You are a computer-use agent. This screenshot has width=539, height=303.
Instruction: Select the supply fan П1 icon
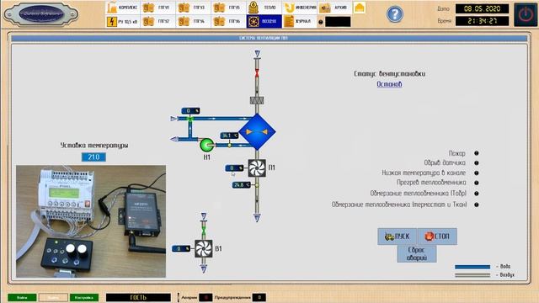257,168
